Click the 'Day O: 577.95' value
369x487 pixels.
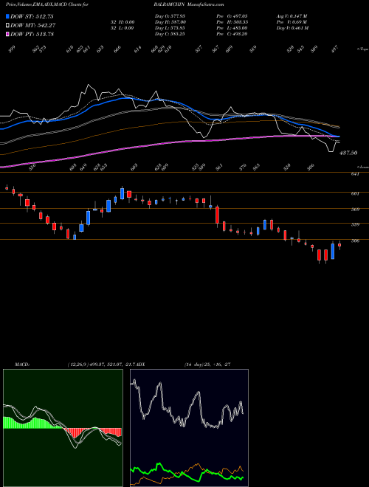tap(170, 16)
